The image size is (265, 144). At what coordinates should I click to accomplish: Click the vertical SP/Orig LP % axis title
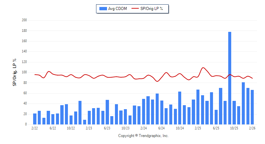(x=15, y=72)
